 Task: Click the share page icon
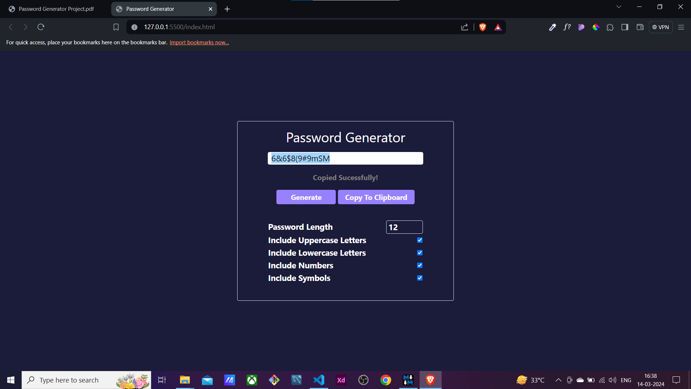[x=464, y=27]
